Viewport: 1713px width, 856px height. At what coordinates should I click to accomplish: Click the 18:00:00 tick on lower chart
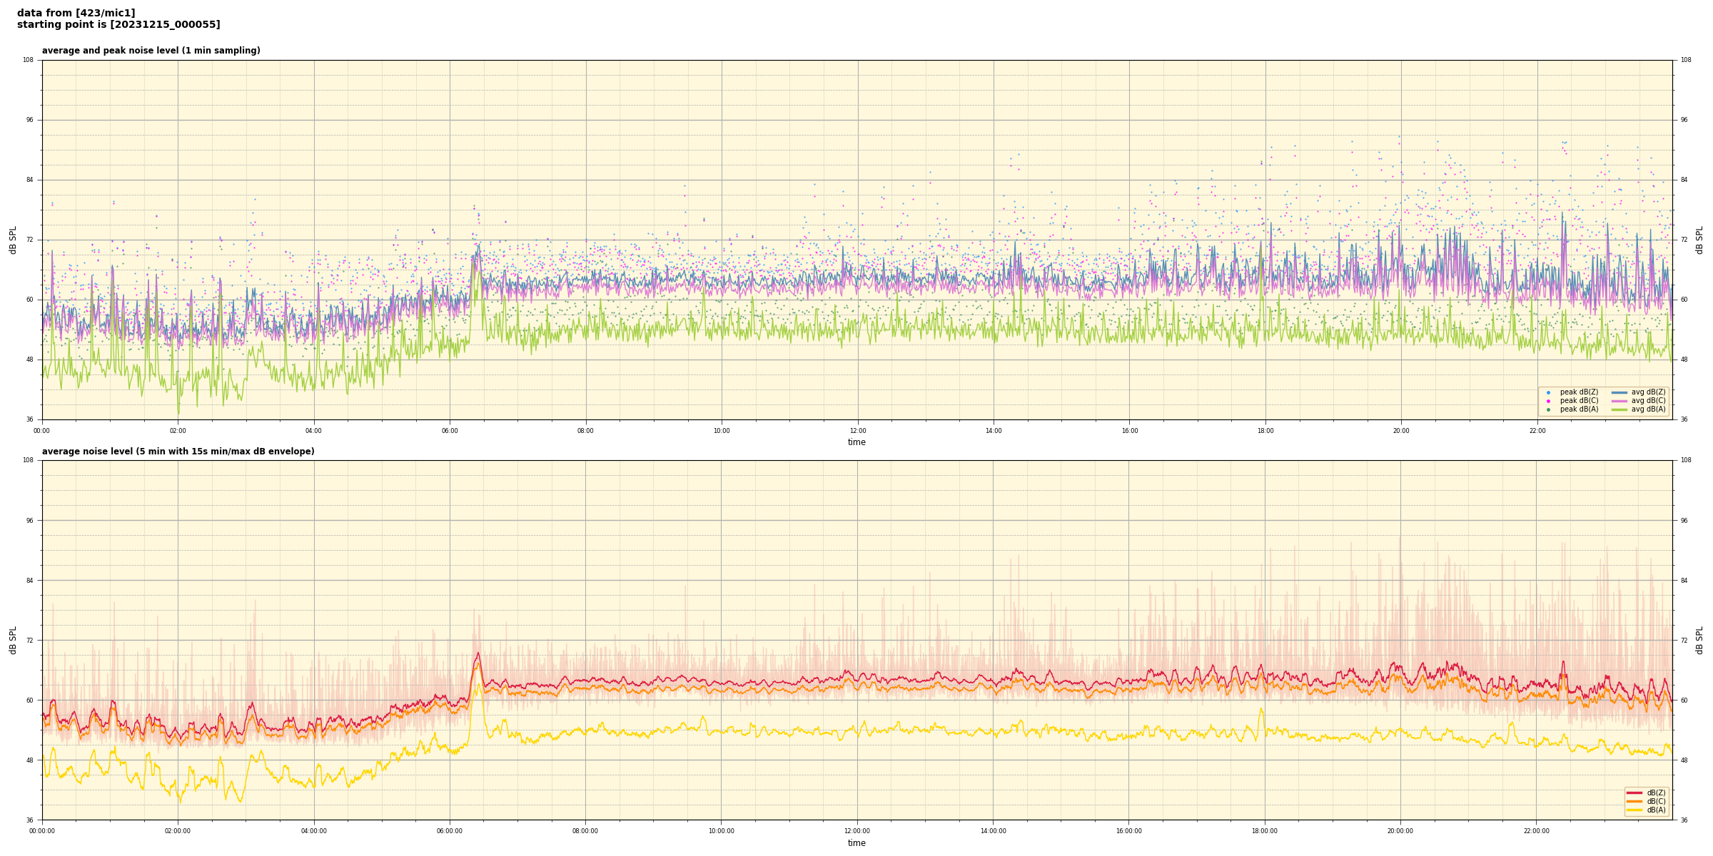pos(1265,831)
